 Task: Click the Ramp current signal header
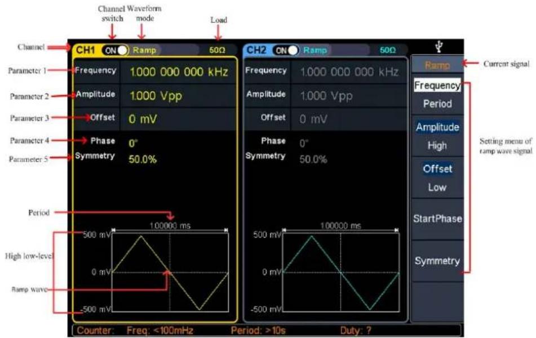coord(437,65)
